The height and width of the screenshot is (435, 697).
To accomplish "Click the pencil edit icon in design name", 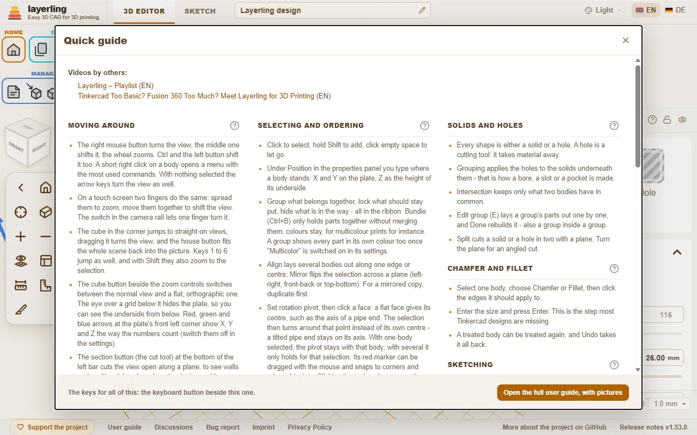I will coord(423,10).
